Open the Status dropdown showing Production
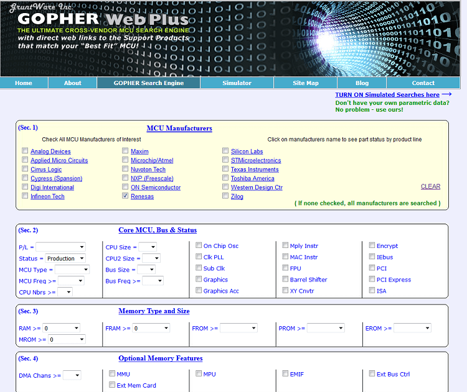This screenshot has height=392, width=467. (x=65, y=258)
